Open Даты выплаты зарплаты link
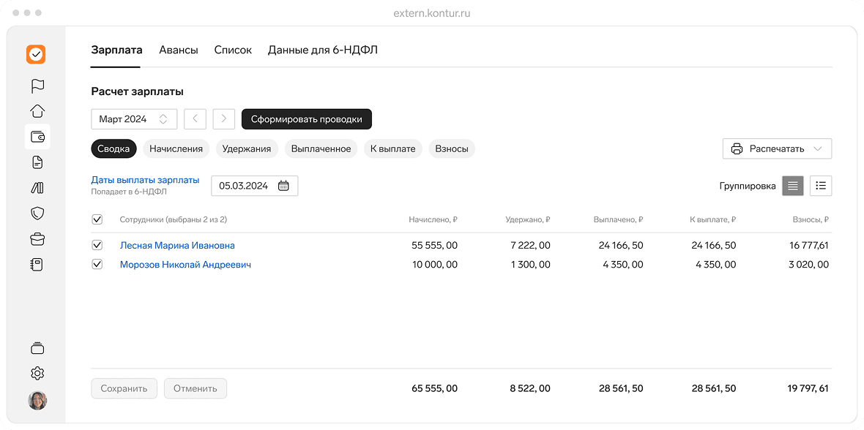864x430 pixels. (x=145, y=180)
